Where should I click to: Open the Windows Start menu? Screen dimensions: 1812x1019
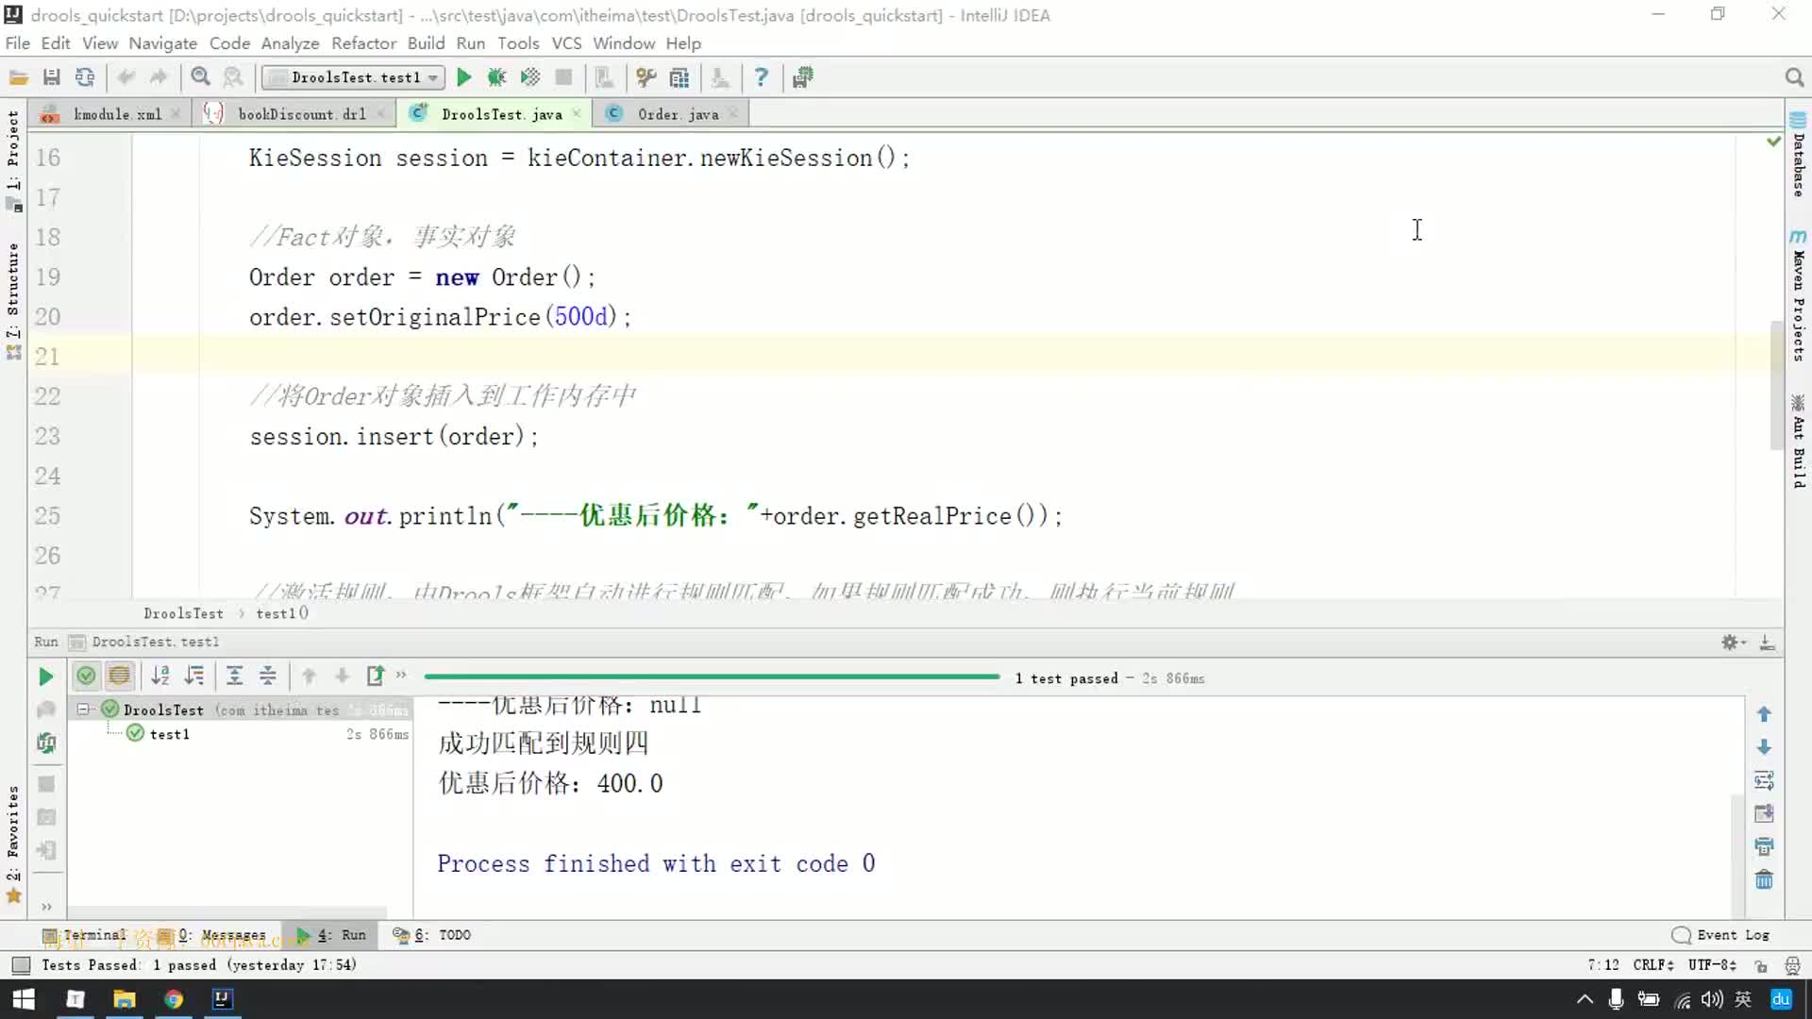(x=24, y=999)
